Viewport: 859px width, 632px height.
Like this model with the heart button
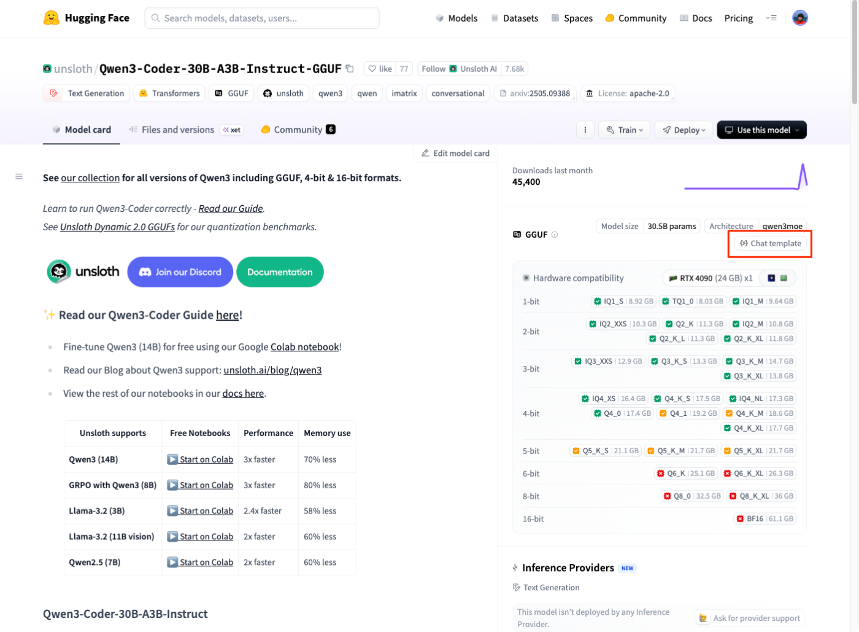point(380,69)
